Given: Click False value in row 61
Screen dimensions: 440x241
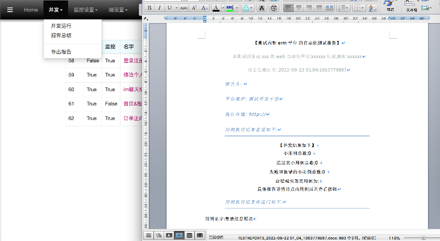Looking at the screenshot, I should pyautogui.click(x=111, y=104).
